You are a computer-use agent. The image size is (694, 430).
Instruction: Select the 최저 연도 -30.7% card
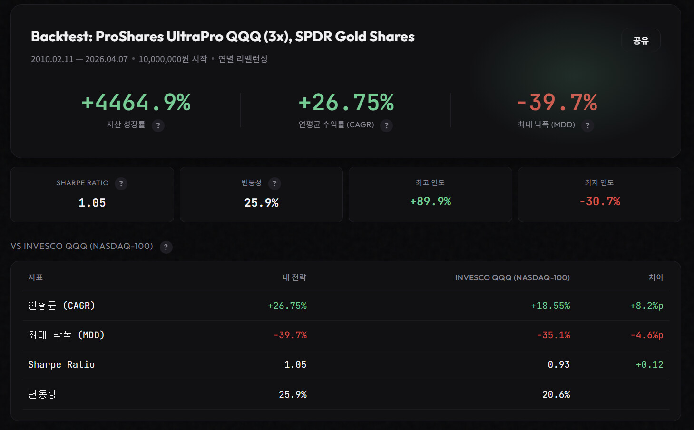pos(599,194)
